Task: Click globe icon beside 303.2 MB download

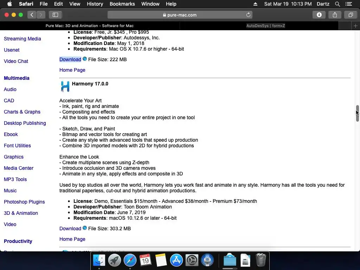Action: pos(85,228)
